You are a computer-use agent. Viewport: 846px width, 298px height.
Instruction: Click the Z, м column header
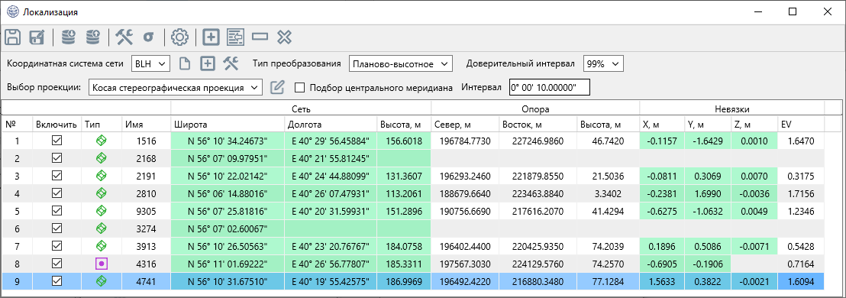(754, 125)
